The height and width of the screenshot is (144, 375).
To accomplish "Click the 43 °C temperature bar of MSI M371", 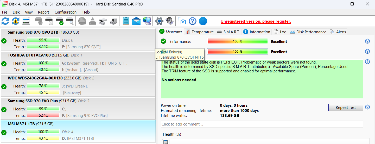I will click(43, 138).
